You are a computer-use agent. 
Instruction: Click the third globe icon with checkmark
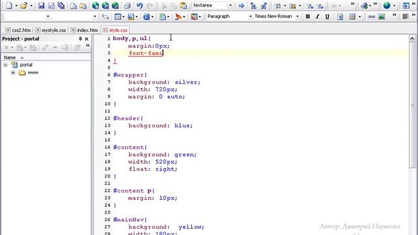[x=115, y=5]
